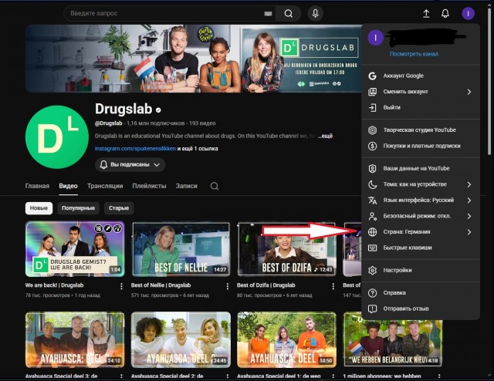The height and width of the screenshot is (381, 494).
Task: Click the Настройки gear icon
Action: coord(372,270)
